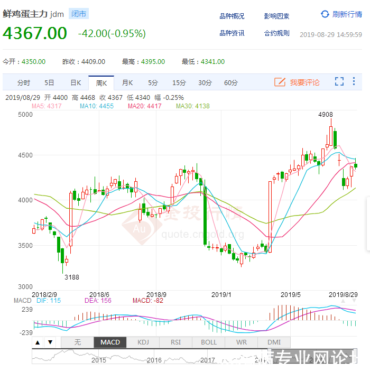This screenshot has height=372, width=370.
Task: Switch indicator to RSI
Action: 176,342
